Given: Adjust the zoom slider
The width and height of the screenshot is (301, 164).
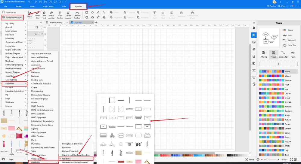Looking at the screenshot, I should [x=267, y=159].
